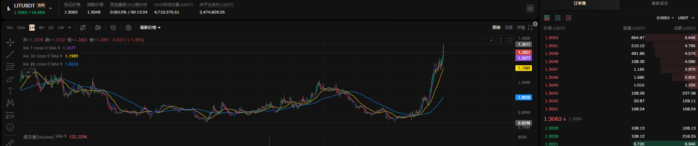
Task: Open the emoji icons tool
Action: pyautogui.click(x=10, y=127)
